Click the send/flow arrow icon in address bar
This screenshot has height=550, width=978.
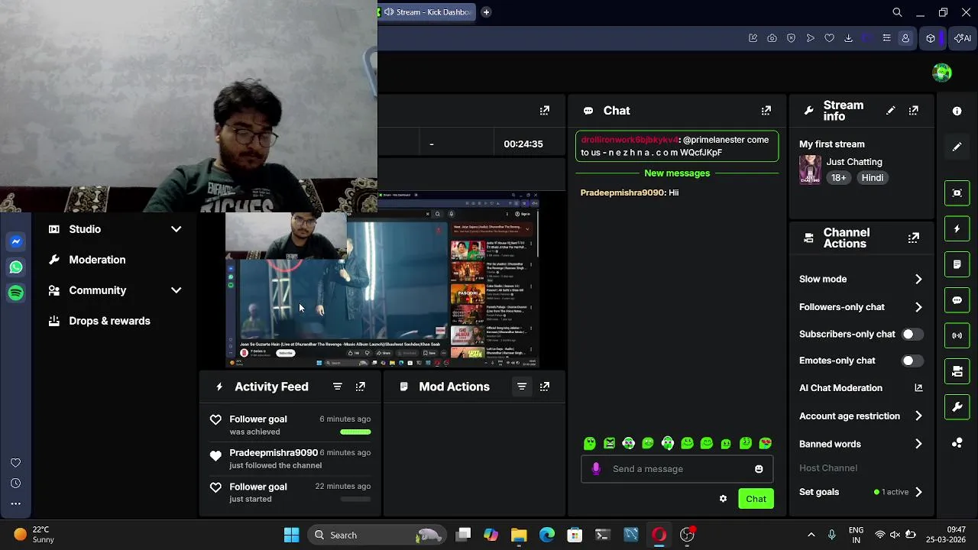810,38
